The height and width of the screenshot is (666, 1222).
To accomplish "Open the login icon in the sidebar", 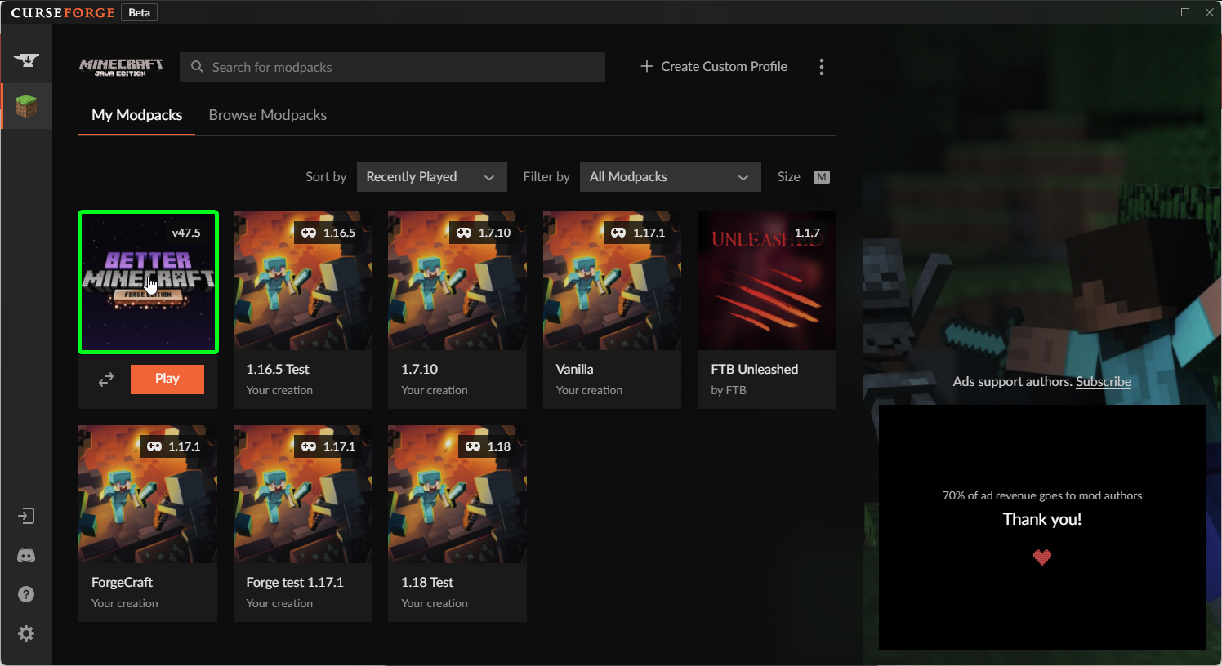I will (x=26, y=516).
